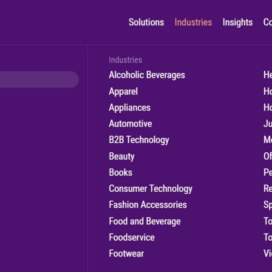Open the Solutions menu
This screenshot has height=272, width=272.
pyautogui.click(x=146, y=22)
